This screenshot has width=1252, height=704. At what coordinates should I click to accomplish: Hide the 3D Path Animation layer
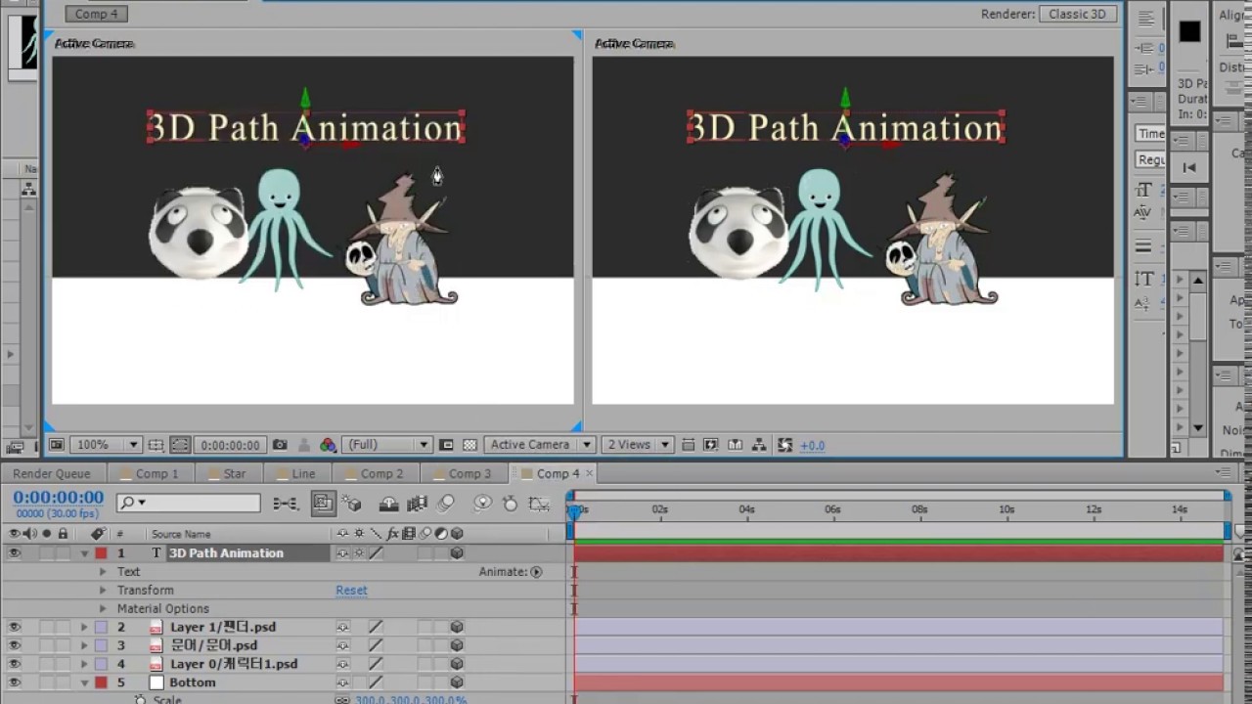[14, 553]
